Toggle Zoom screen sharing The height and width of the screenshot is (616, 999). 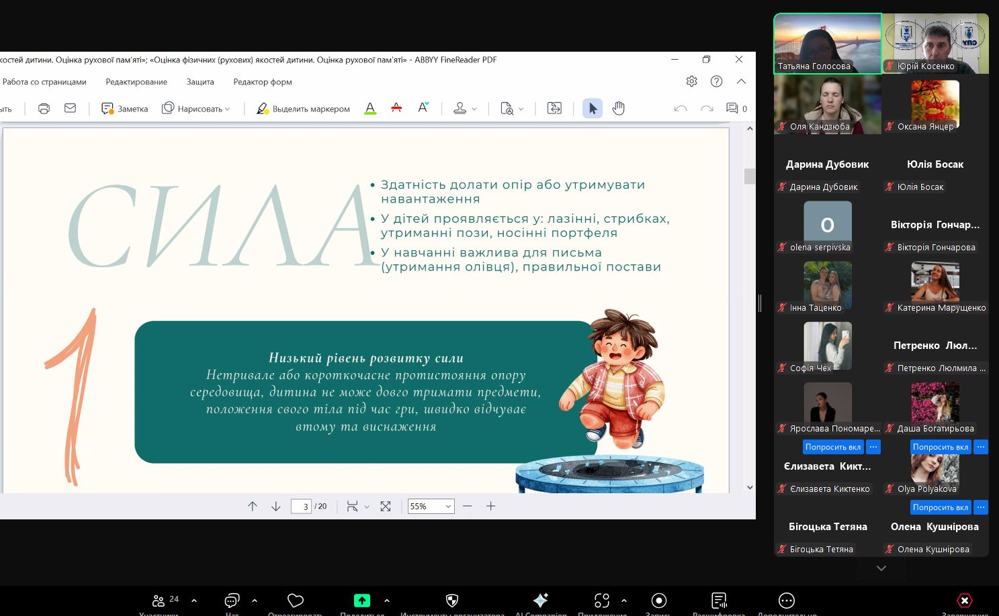click(x=362, y=601)
